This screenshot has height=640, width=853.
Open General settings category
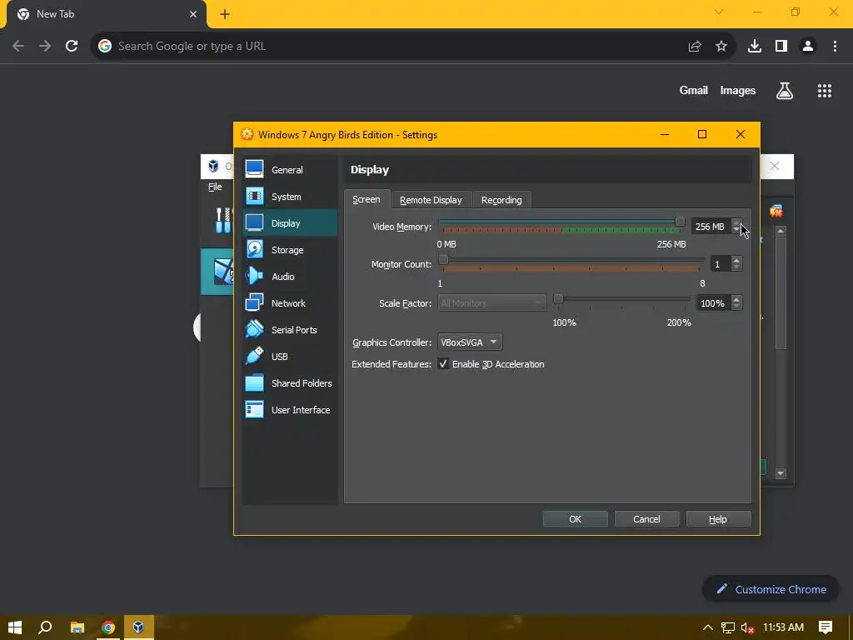(x=289, y=170)
